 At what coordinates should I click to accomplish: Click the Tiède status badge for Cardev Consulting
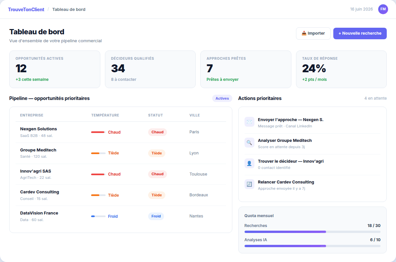pyautogui.click(x=157, y=195)
